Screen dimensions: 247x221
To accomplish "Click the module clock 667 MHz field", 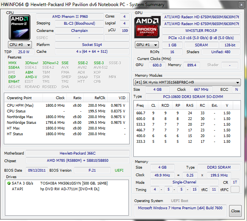I will [x=201, y=89].
